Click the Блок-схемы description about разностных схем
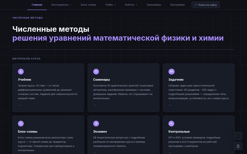 pyautogui.click(x=46, y=144)
